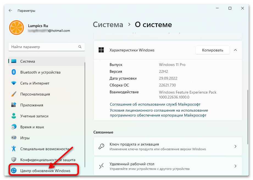Close the Параметры window
This screenshot has width=253, height=180.
(243, 8)
